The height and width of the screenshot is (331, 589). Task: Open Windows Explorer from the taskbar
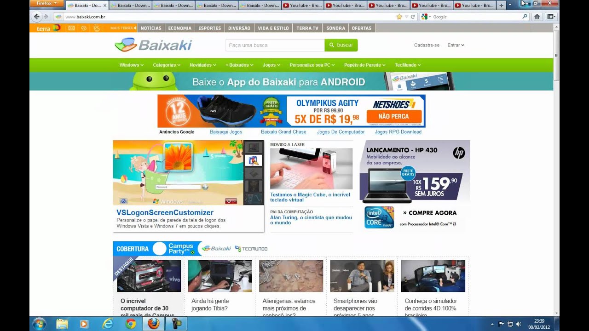tap(62, 324)
